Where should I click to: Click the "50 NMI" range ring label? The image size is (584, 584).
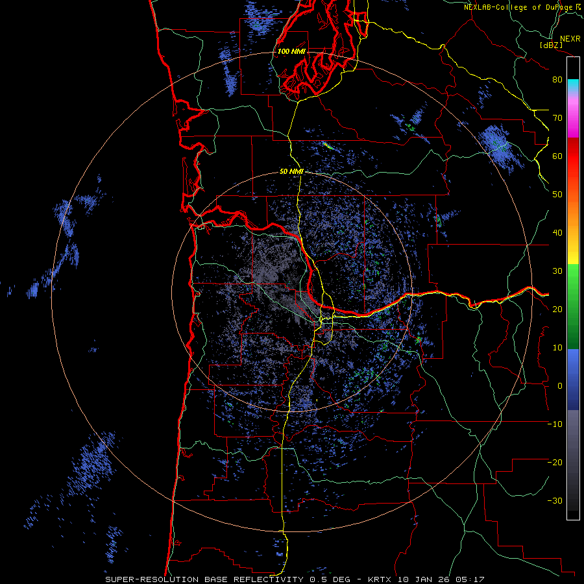tap(291, 172)
